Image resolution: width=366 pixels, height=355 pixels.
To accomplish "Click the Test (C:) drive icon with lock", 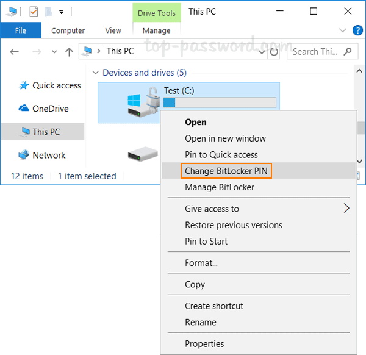I will coord(143,102).
